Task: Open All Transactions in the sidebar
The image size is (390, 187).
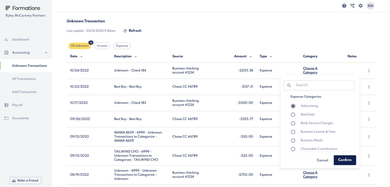Action: 24,79
